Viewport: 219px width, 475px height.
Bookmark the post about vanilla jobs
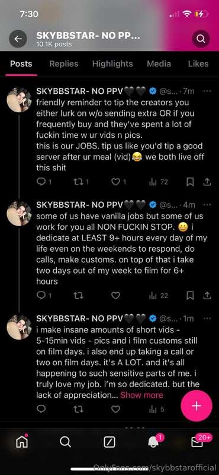(189, 295)
